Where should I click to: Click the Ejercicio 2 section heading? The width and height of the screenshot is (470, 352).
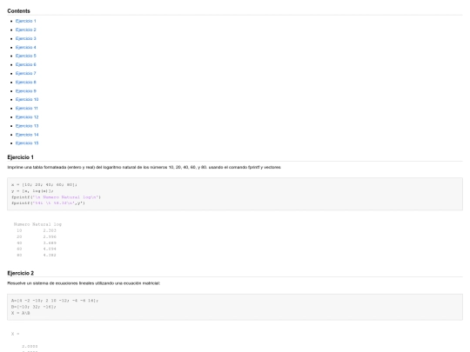click(20, 273)
